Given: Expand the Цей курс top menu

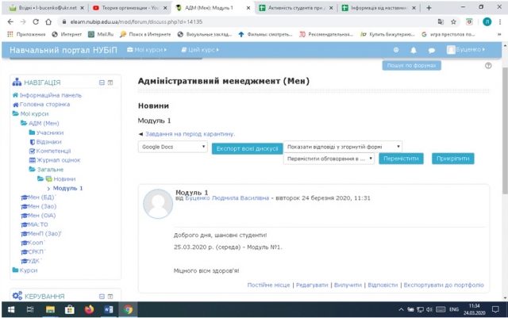Looking at the screenshot, I should (200, 50).
